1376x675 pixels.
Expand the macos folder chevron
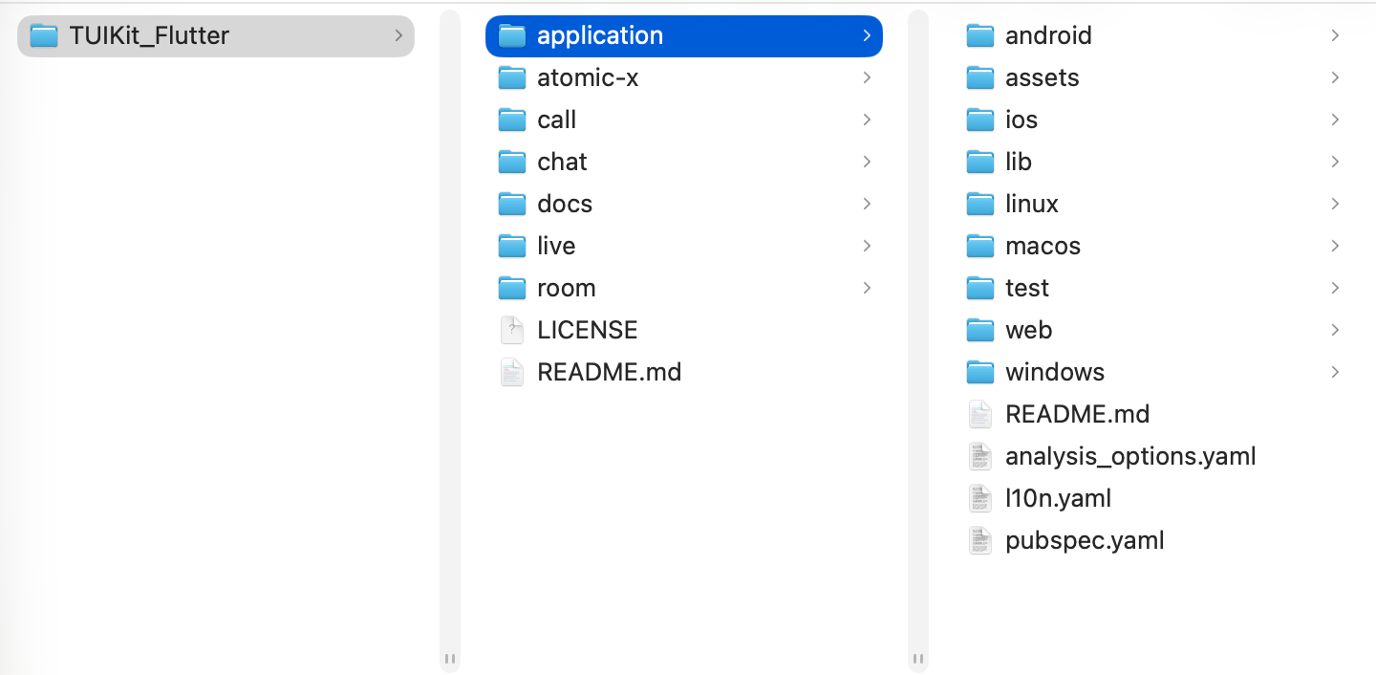click(x=1335, y=247)
